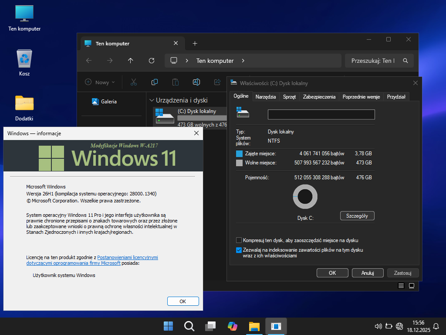Switch to the Narzędzia tab

266,97
